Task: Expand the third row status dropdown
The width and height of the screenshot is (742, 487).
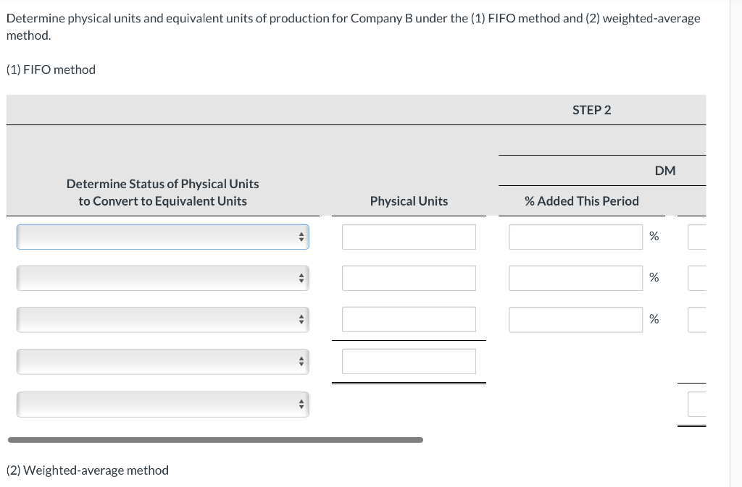Action: tap(162, 319)
